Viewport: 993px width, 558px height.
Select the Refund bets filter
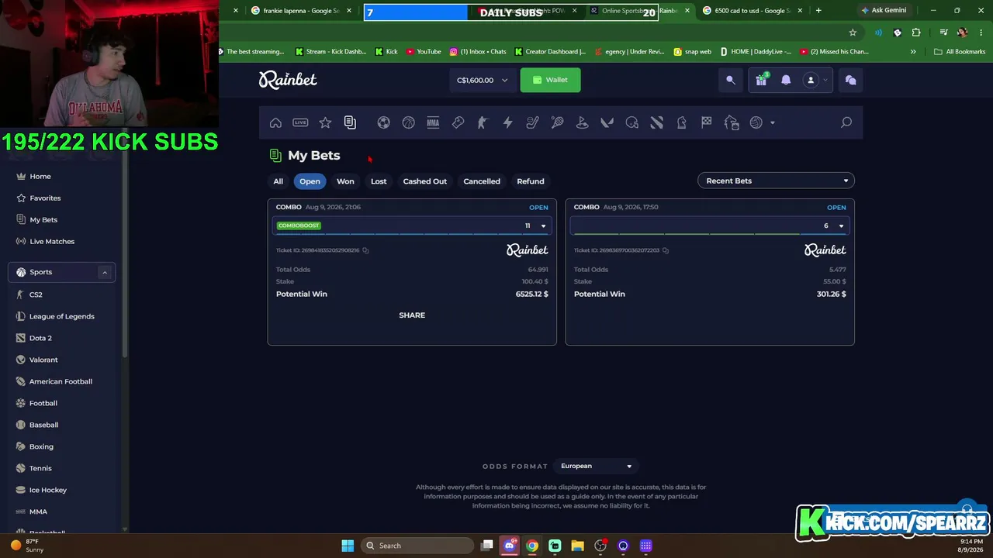531,181
